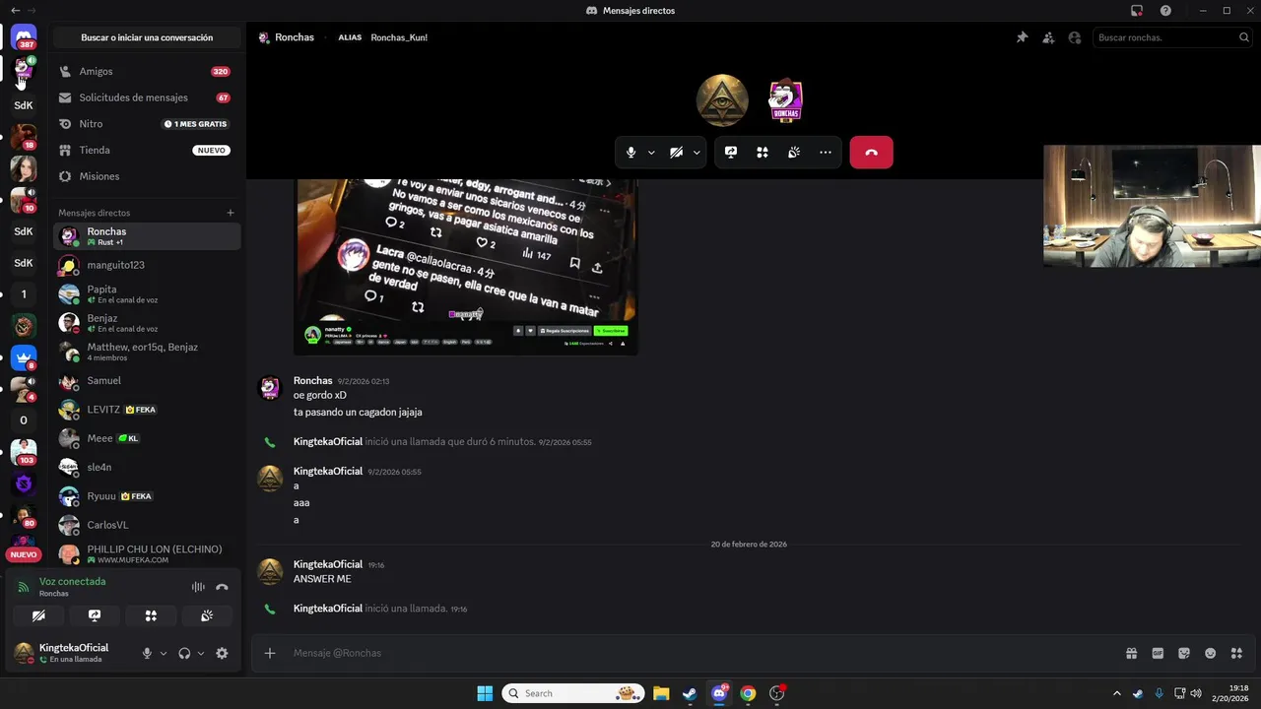Show user profile icon in header
The height and width of the screenshot is (709, 1261).
1075,37
